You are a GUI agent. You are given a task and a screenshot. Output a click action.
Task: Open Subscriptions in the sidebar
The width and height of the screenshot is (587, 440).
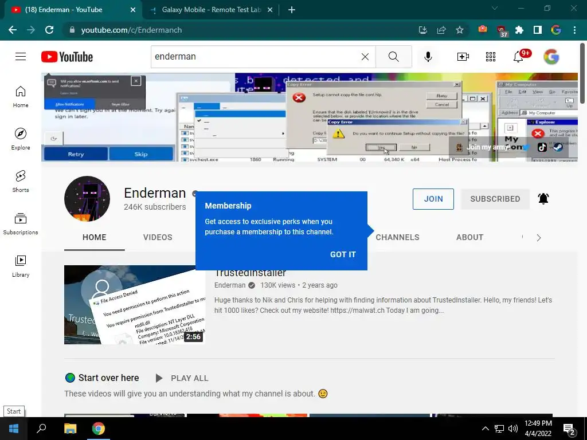pos(21,224)
